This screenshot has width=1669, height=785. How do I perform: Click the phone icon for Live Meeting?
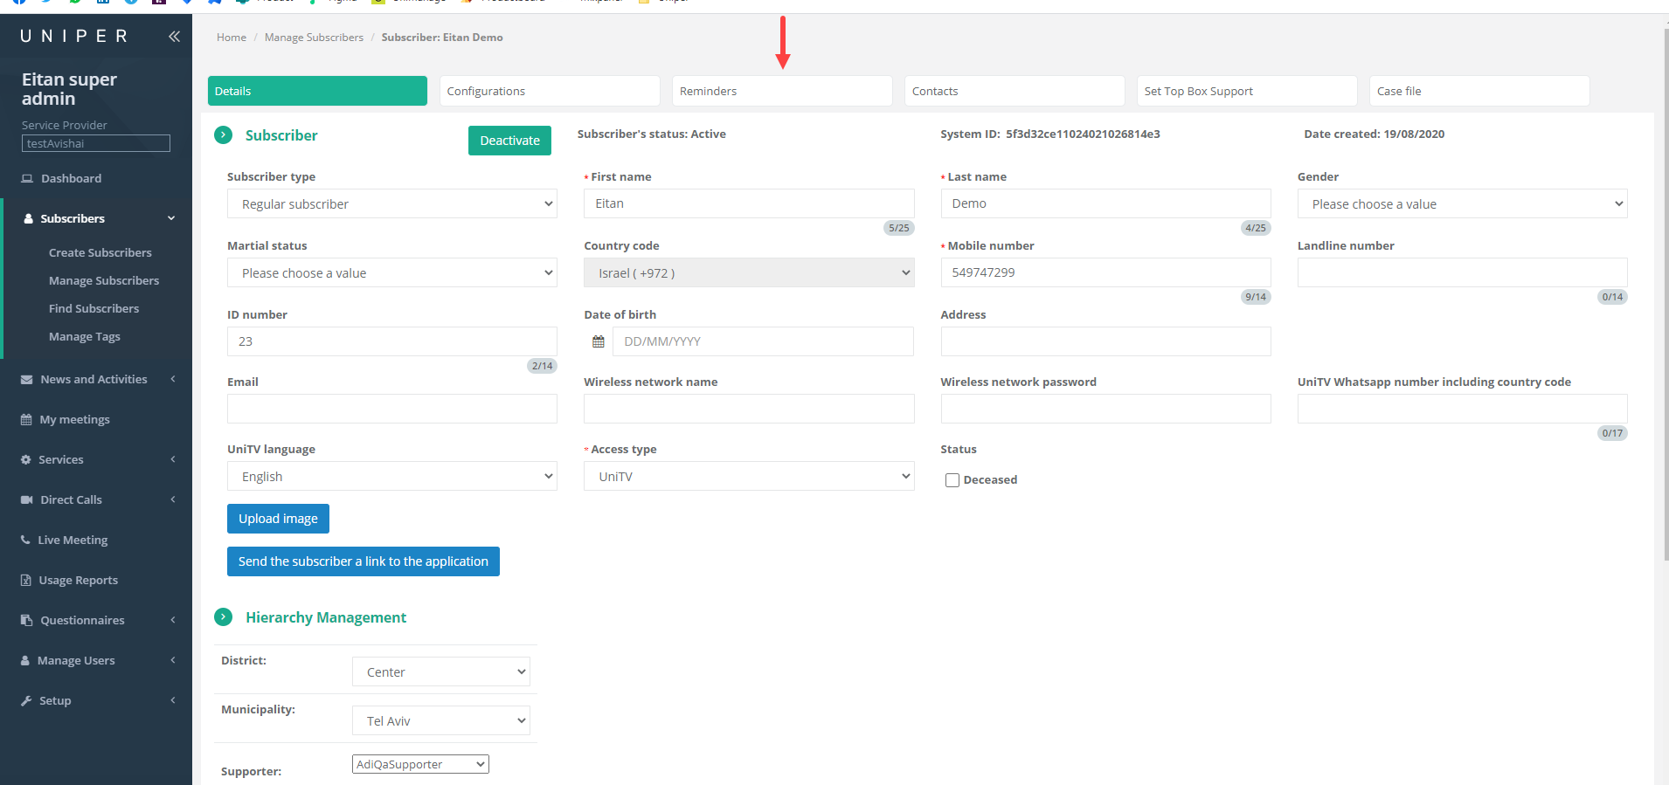pyautogui.click(x=26, y=541)
